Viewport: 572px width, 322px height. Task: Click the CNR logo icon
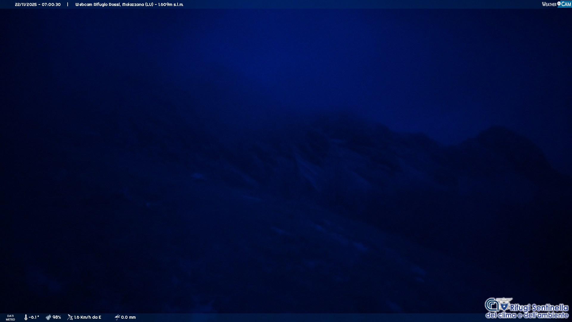[492, 305]
